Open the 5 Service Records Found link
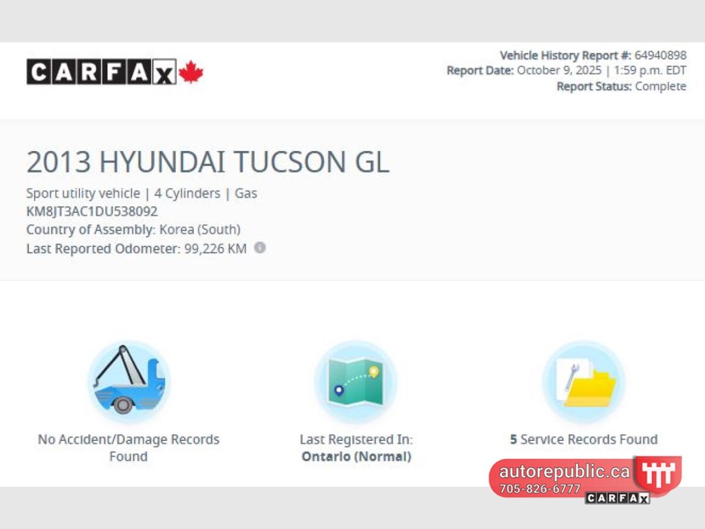The height and width of the screenshot is (529, 705). [584, 439]
